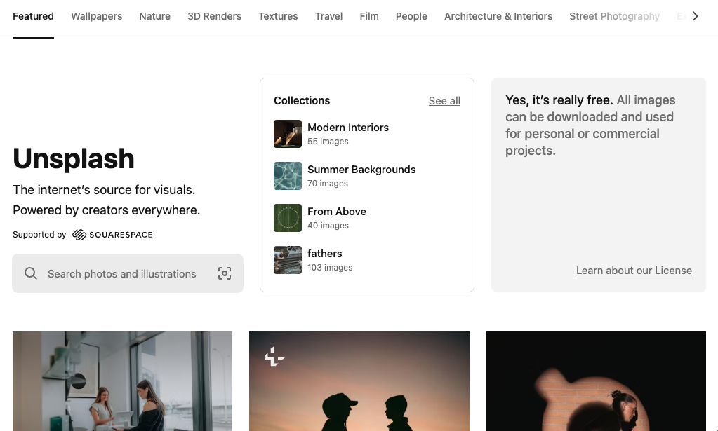The height and width of the screenshot is (431, 718).
Task: Click the From Above green thumbnail
Action: pos(288,218)
